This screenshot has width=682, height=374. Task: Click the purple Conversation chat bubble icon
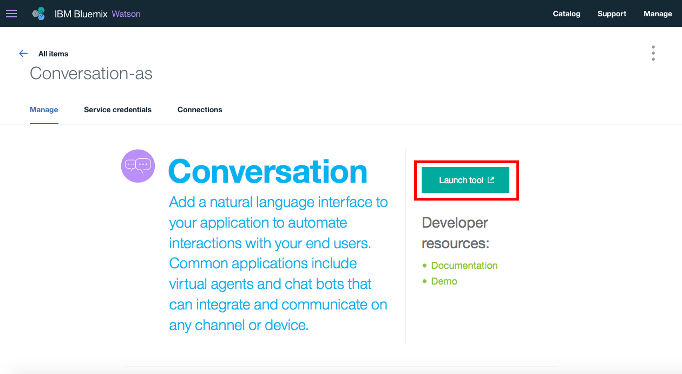pyautogui.click(x=138, y=166)
